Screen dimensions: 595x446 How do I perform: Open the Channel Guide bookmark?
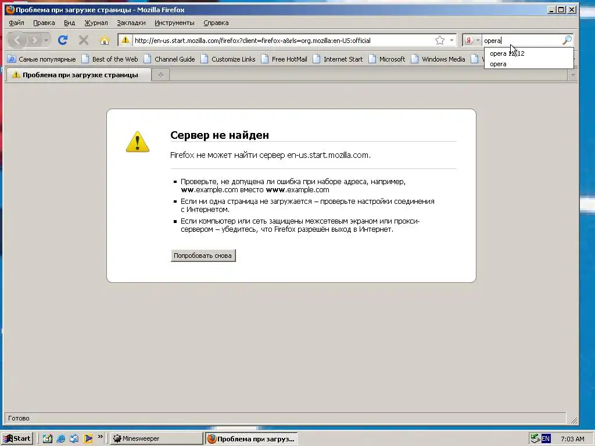(x=170, y=59)
